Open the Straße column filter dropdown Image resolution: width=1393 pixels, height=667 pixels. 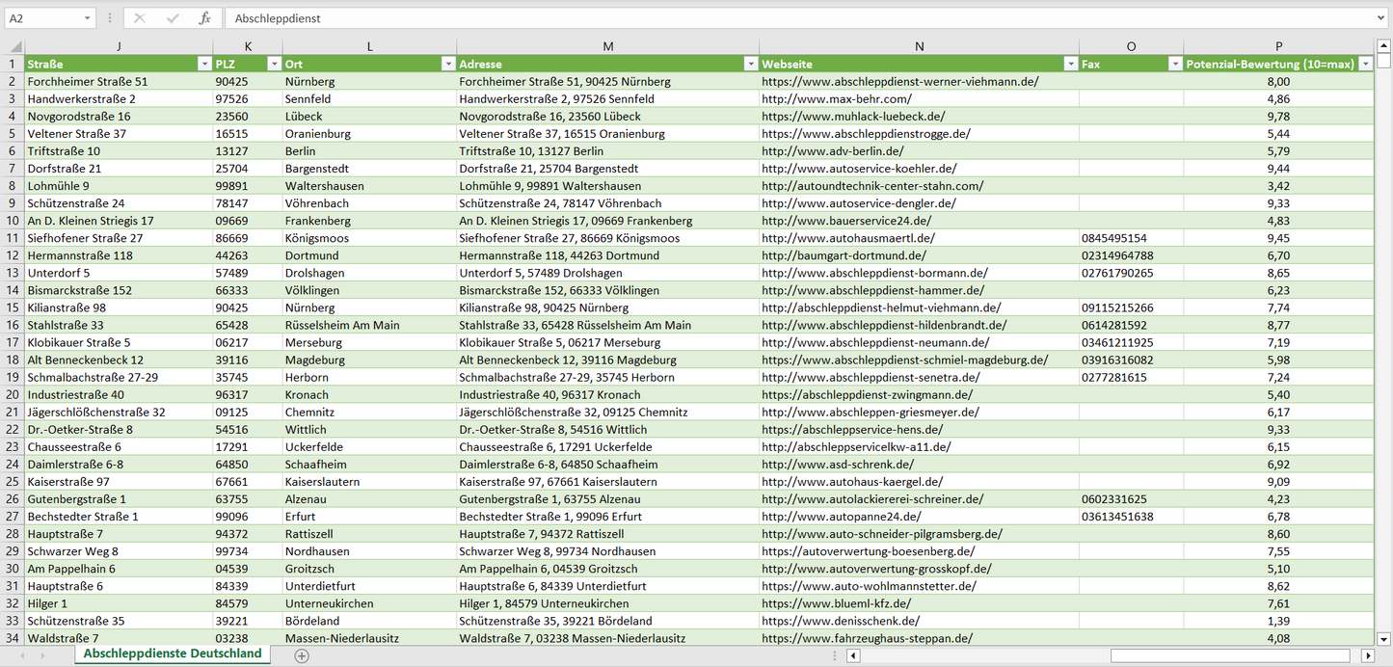pyautogui.click(x=203, y=64)
